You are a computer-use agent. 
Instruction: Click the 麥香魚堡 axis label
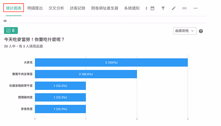27,109
